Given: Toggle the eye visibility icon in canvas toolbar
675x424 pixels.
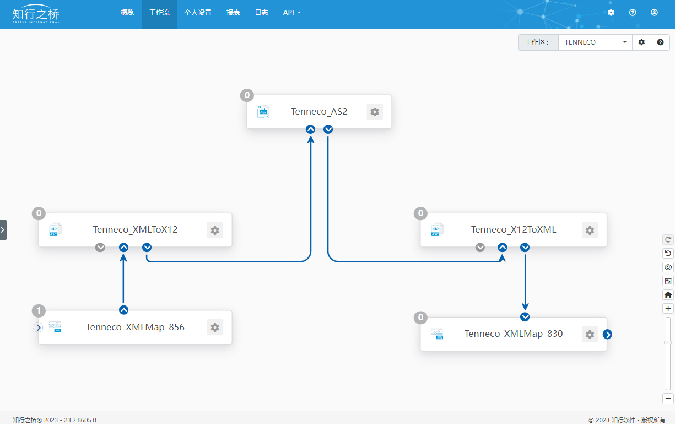Looking at the screenshot, I should pos(668,267).
